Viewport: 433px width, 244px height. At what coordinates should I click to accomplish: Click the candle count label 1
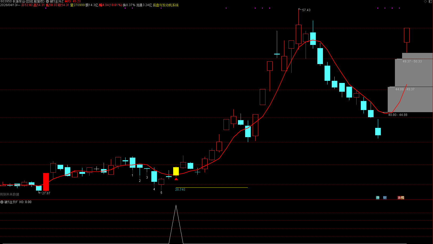pos(132,175)
